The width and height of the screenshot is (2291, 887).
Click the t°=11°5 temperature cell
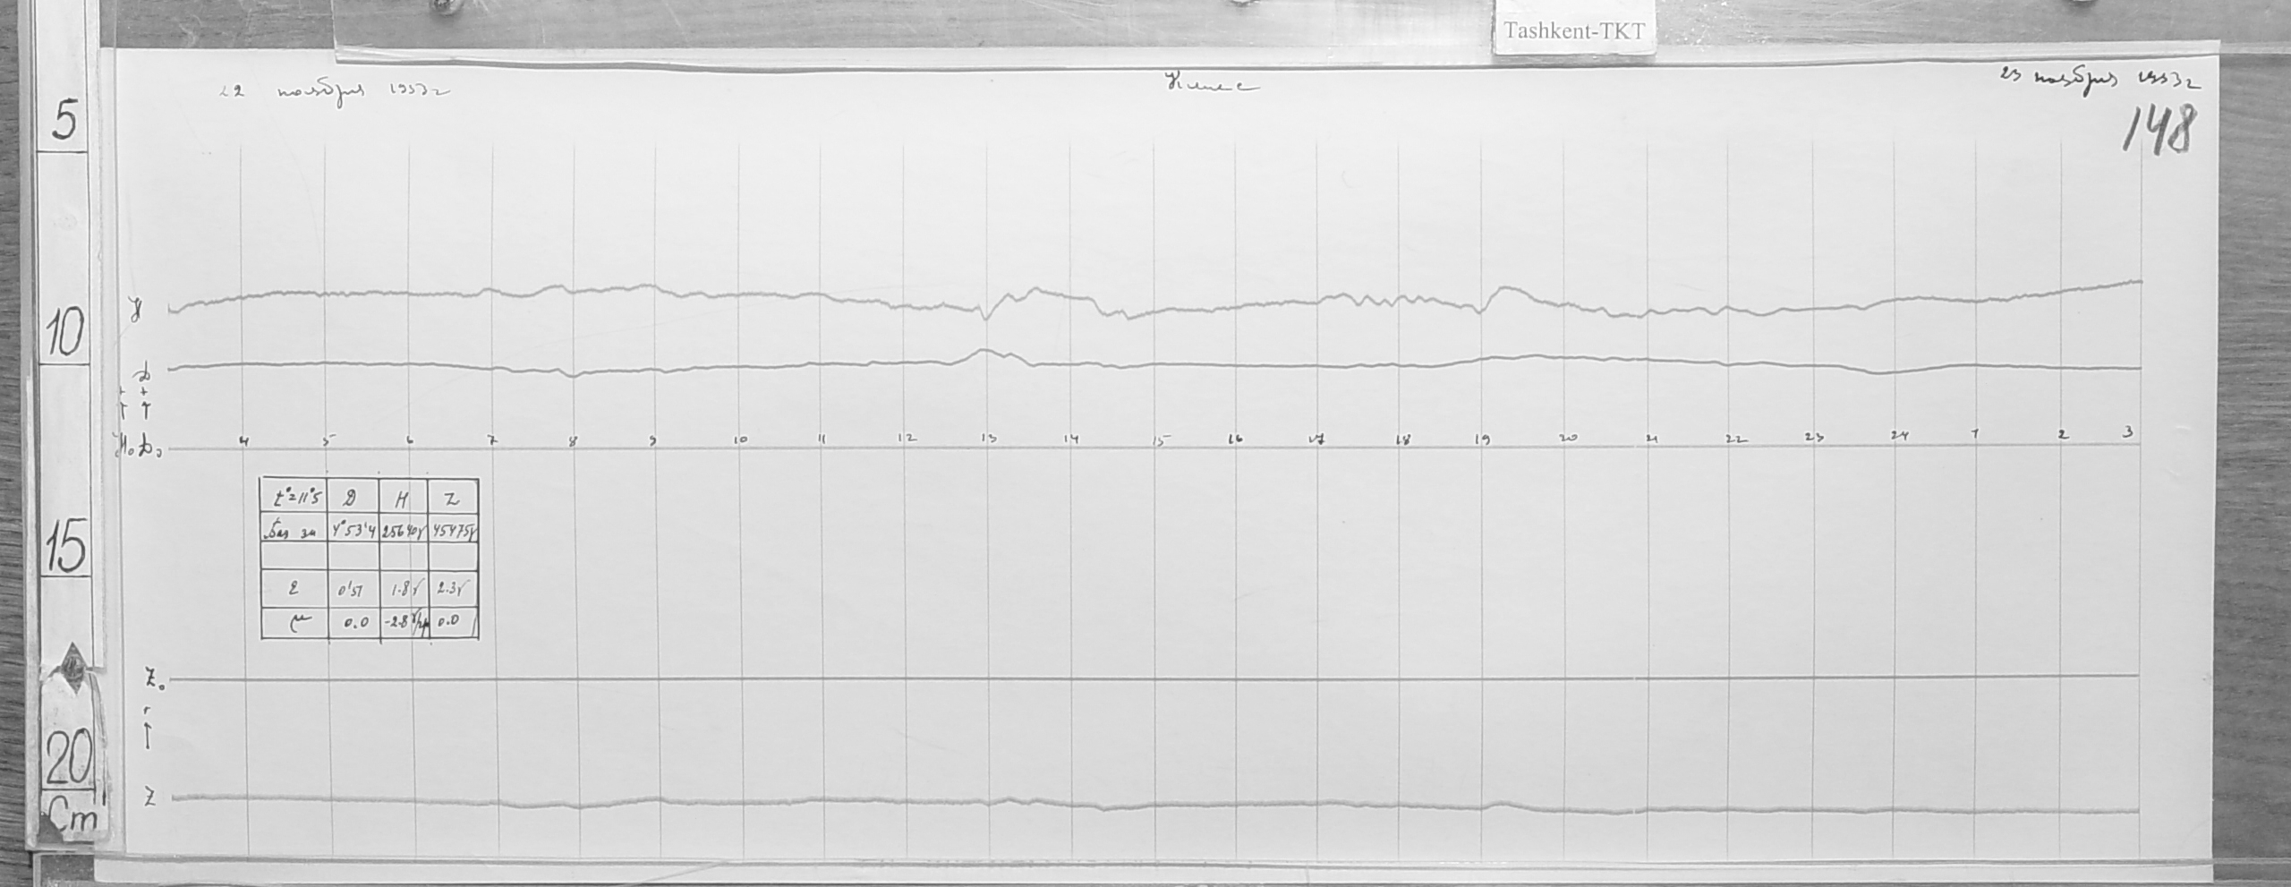(x=294, y=497)
